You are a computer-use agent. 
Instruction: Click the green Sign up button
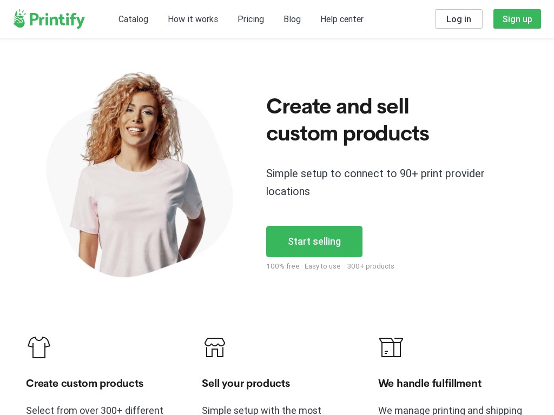[x=517, y=19]
